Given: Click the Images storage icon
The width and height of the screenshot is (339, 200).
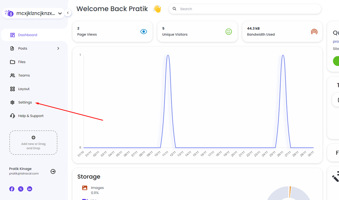Looking at the screenshot, I should pyautogui.click(x=85, y=188).
